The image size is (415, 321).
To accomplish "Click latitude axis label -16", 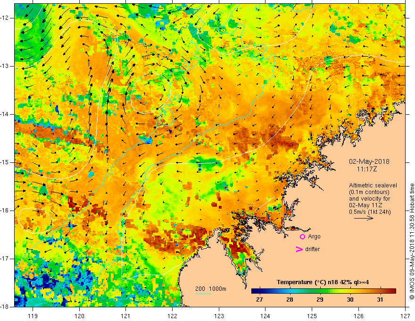I will point(5,211).
